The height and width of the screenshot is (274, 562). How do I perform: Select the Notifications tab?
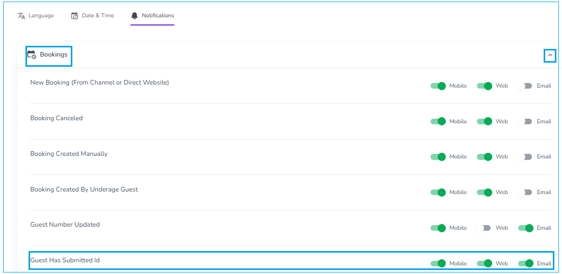152,16
